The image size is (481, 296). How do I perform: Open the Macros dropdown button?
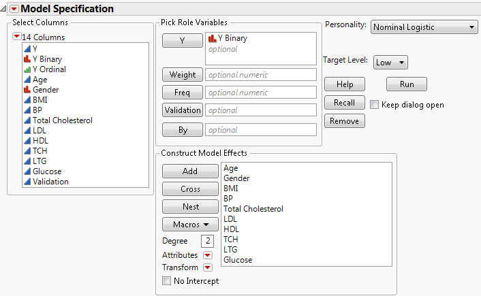[x=190, y=224]
